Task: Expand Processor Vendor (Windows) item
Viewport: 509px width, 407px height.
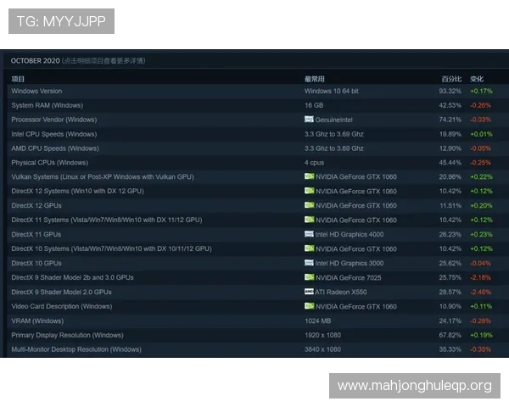Action: click(x=54, y=120)
